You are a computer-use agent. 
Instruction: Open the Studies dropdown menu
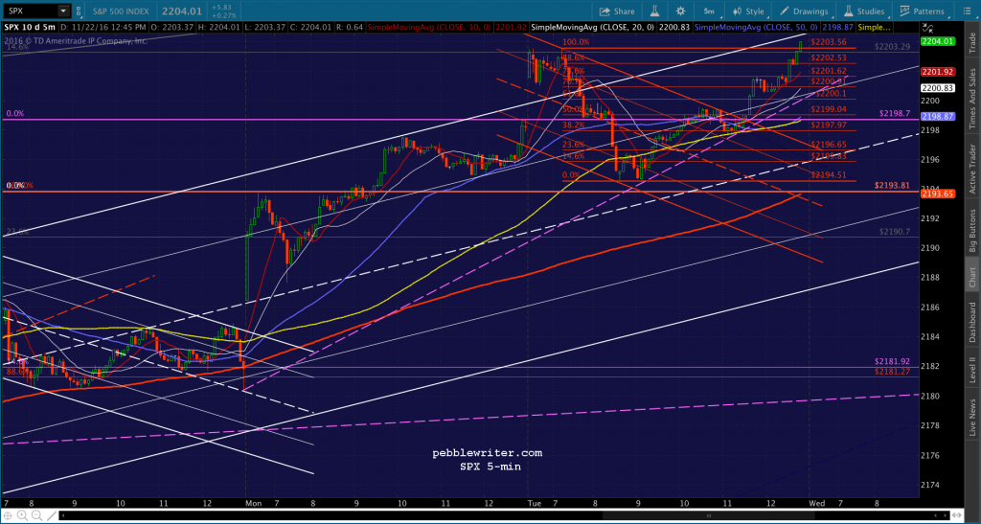864,11
